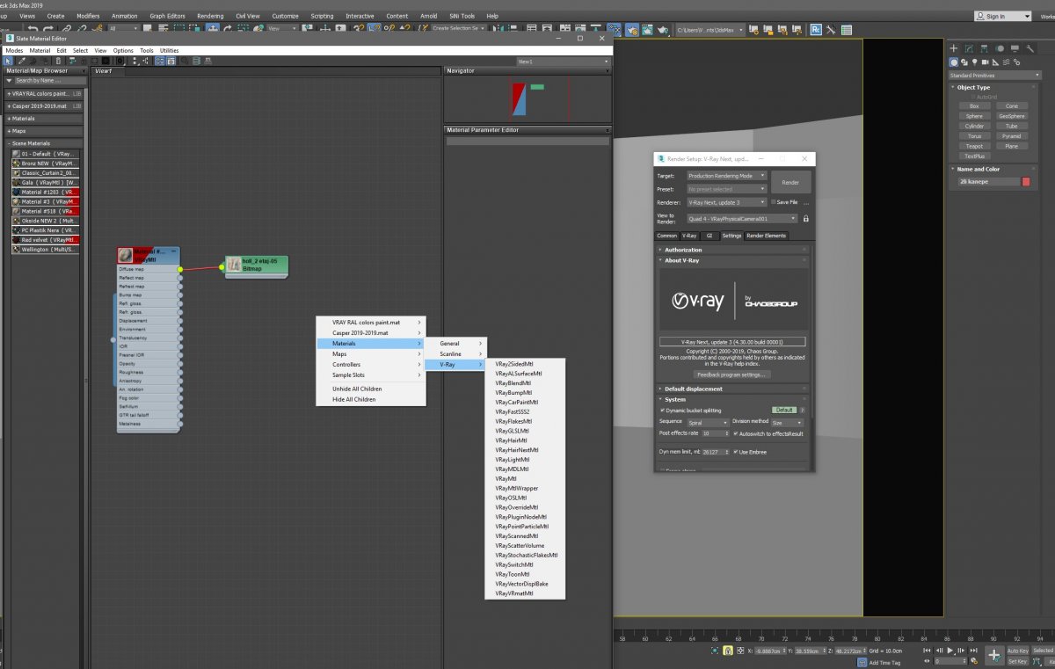Click the Render button in Render Setup
Viewport: 1055px width, 669px height.
pos(790,183)
